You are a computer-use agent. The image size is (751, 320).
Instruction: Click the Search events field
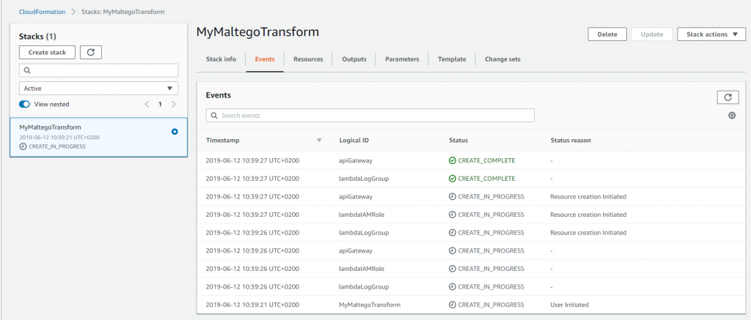[x=370, y=115]
